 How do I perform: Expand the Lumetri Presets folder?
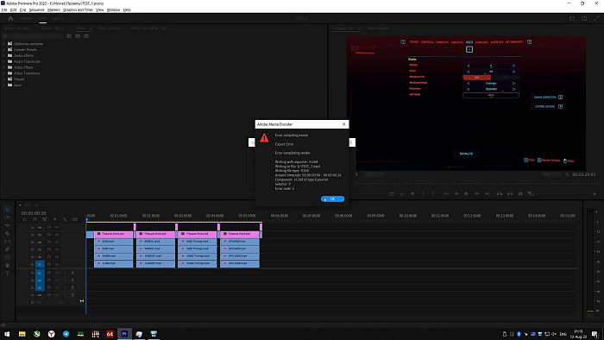click(3, 50)
